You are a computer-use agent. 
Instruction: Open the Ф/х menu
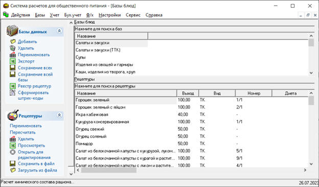point(90,15)
